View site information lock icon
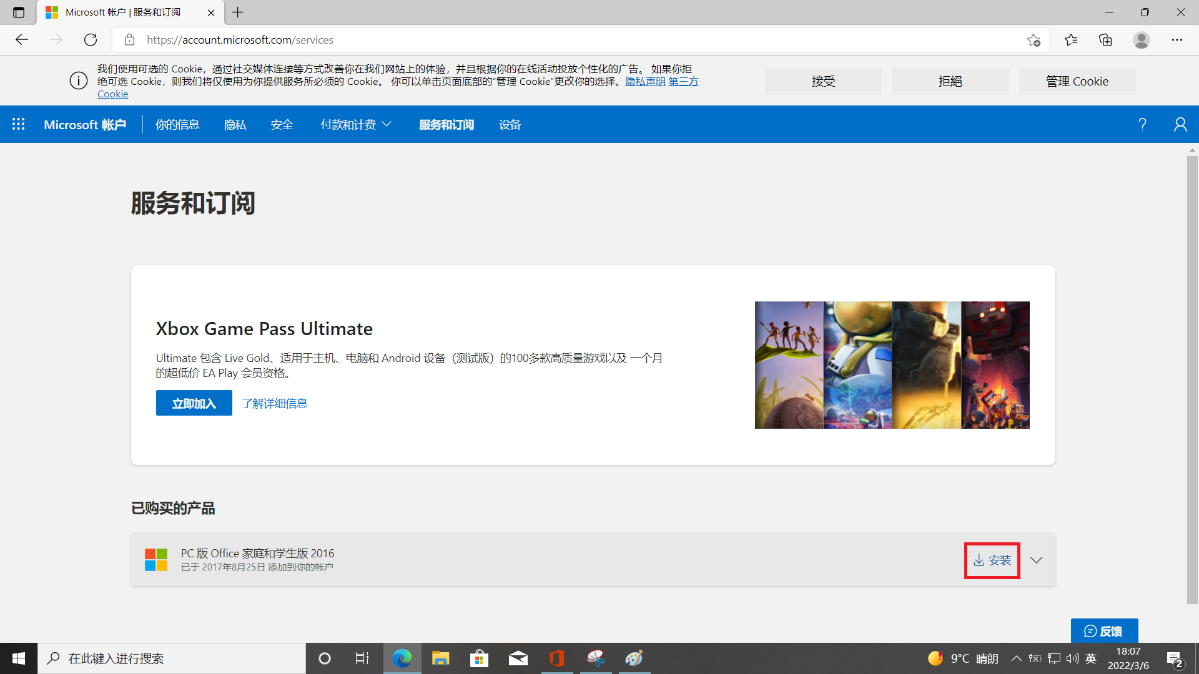 coord(129,40)
